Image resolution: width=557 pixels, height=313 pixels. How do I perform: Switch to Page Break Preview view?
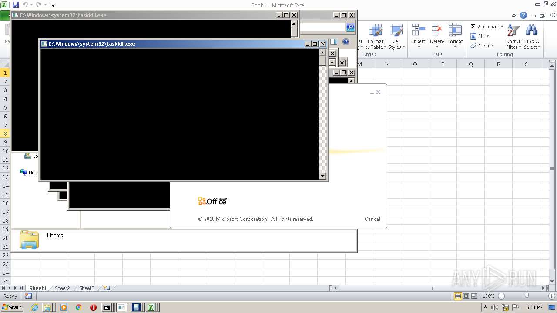point(474,296)
